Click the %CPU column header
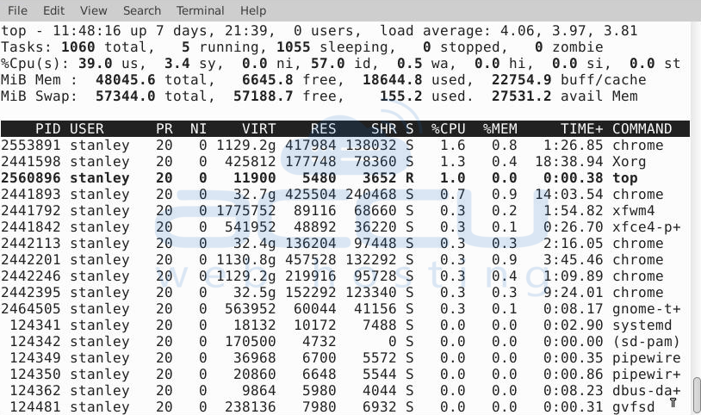The width and height of the screenshot is (701, 415). (448, 128)
